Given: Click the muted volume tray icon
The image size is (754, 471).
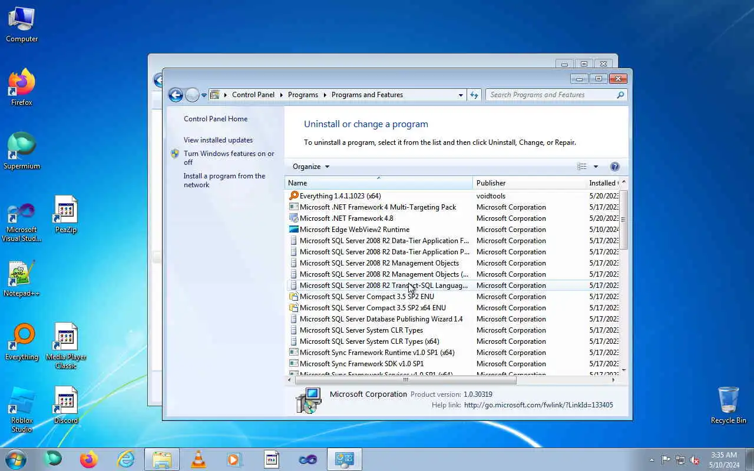Looking at the screenshot, I should click(x=695, y=460).
